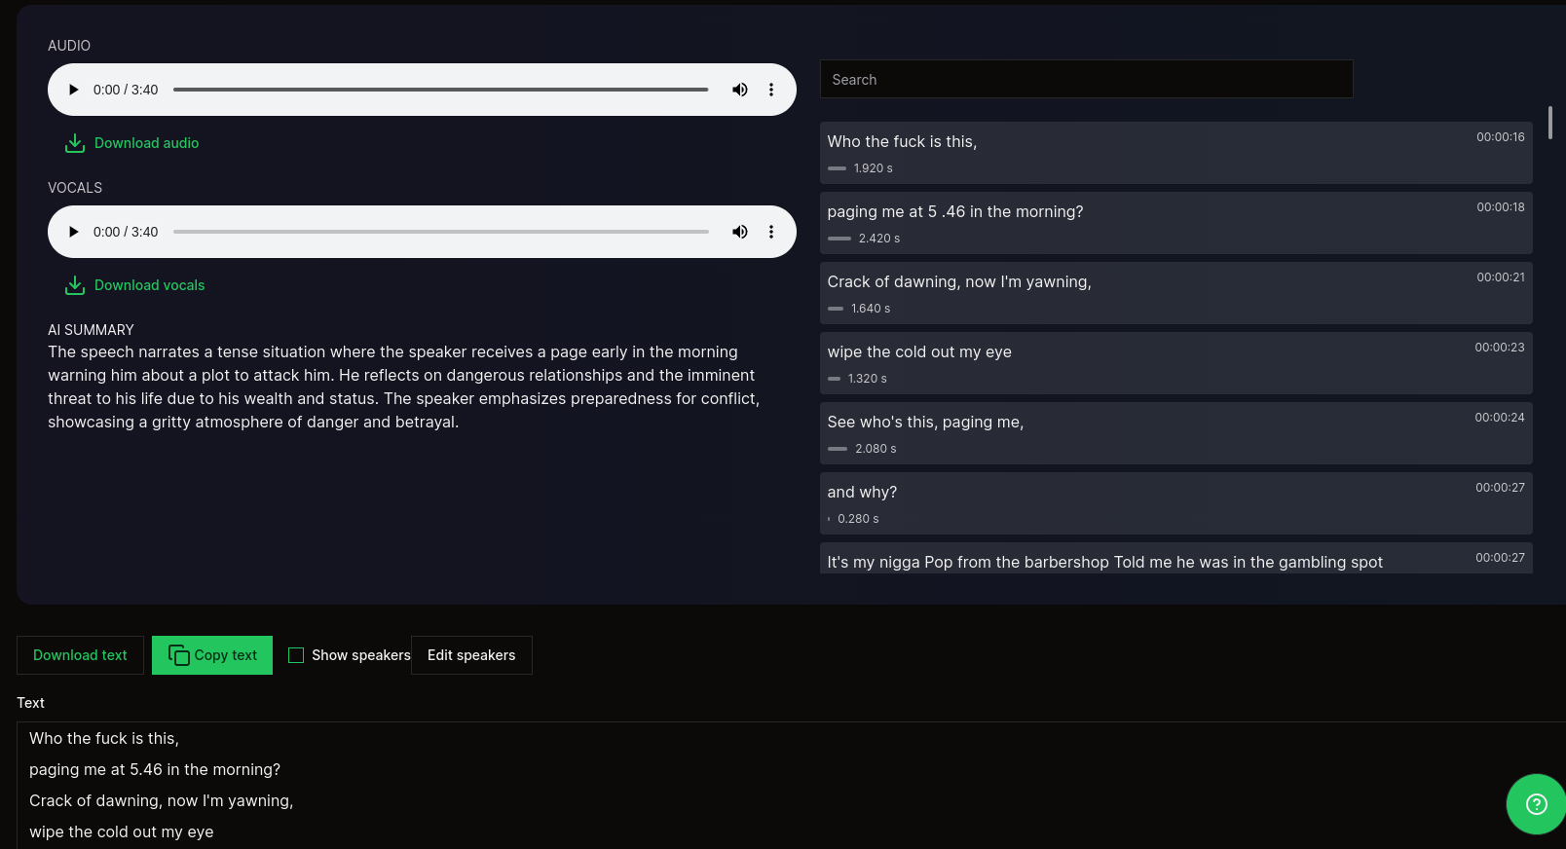Click the Download vocals link

coord(149,285)
